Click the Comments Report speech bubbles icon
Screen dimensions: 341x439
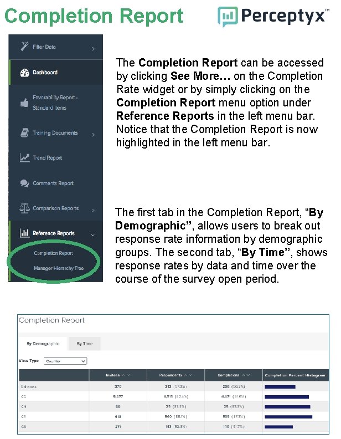[x=24, y=183]
